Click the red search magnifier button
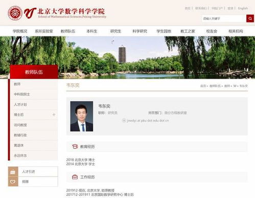Image resolution: width=255 pixels, height=198 pixels. (250, 18)
